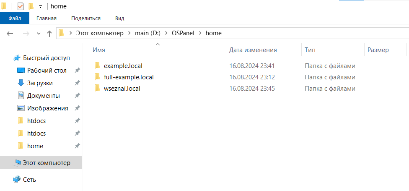
Task: Open Customize Quick Access Toolbar dropdown
Action: tap(40, 7)
